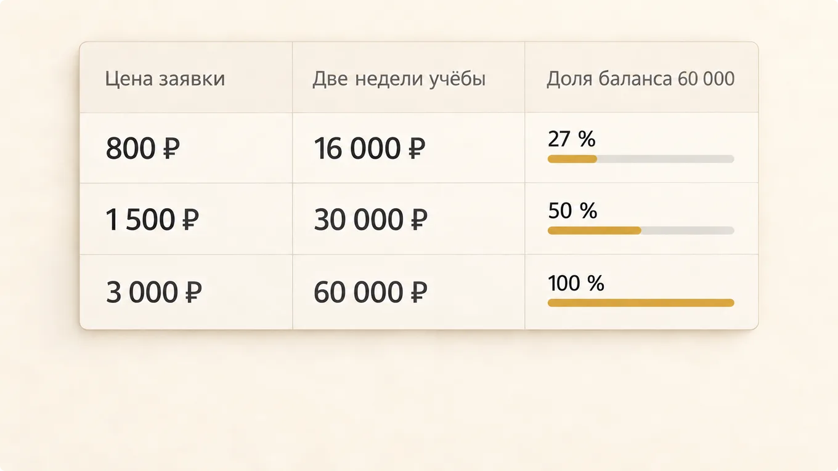Viewport: 838px width, 471px height.
Task: Click the 27 % progress bar
Action: click(x=641, y=159)
